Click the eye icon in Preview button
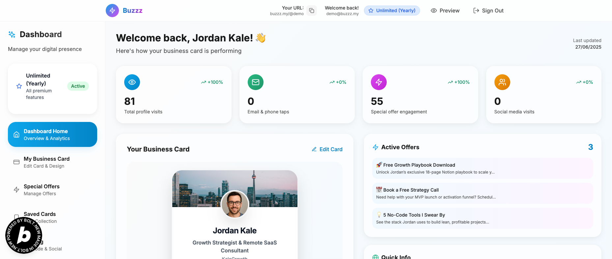 pos(434,11)
